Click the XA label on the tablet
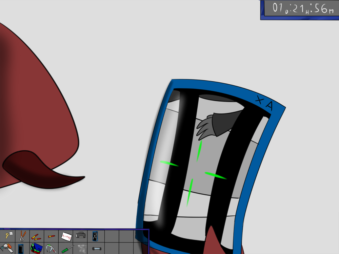 [264, 103]
